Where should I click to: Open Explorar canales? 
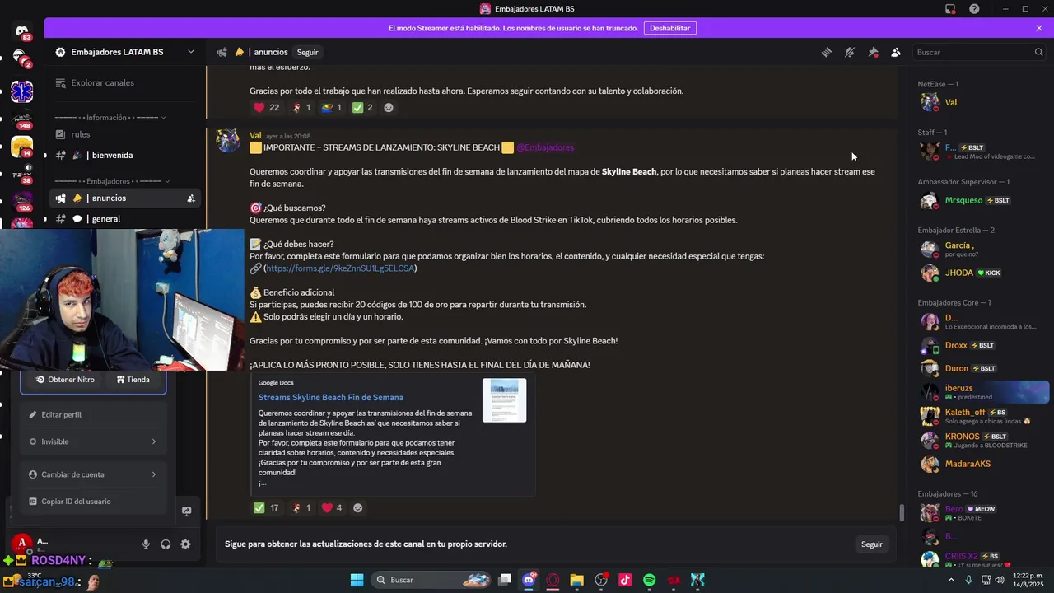(102, 82)
